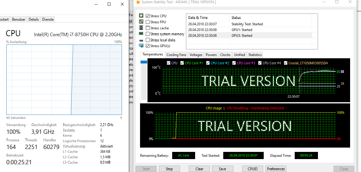Image resolution: width=361 pixels, height=172 pixels.
Task: Toggle the CPU graph series checkbox
Action: [x=168, y=63]
